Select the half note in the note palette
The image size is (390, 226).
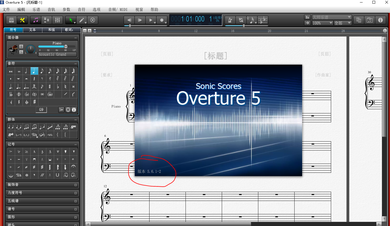pos(26,71)
